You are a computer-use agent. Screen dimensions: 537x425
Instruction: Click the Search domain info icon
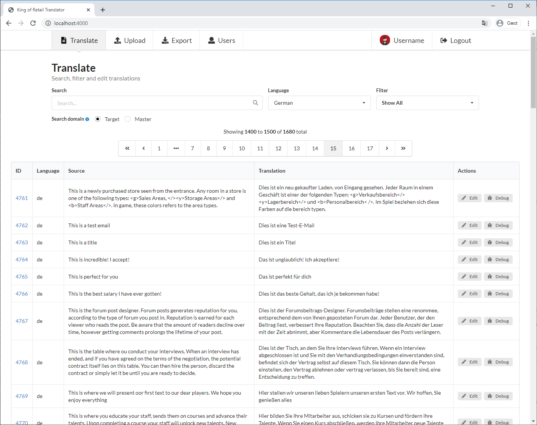pos(87,119)
